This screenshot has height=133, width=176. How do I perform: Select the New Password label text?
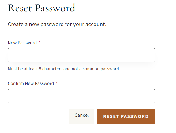(x=22, y=43)
